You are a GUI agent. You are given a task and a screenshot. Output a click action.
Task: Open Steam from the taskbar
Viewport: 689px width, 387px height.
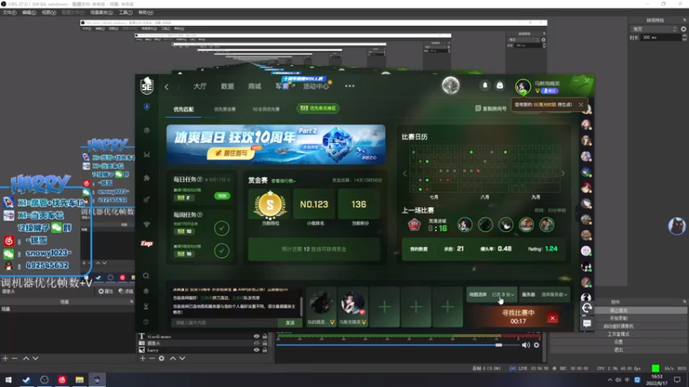27,379
